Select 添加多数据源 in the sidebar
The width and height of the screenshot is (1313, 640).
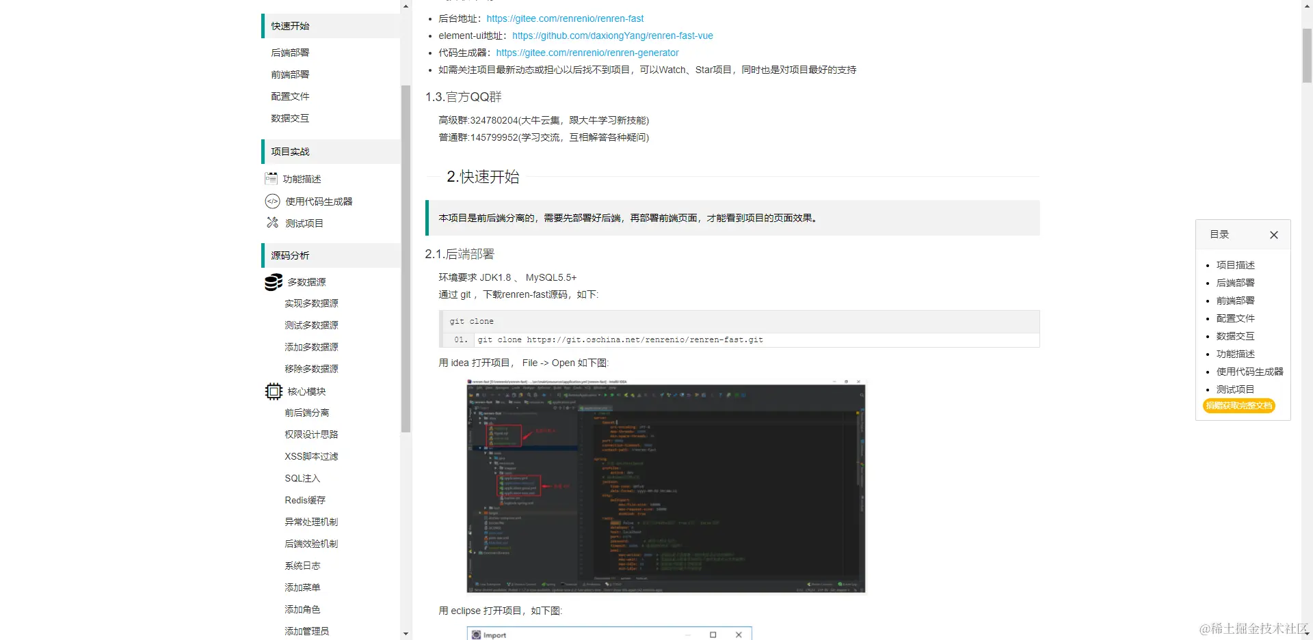(311, 347)
